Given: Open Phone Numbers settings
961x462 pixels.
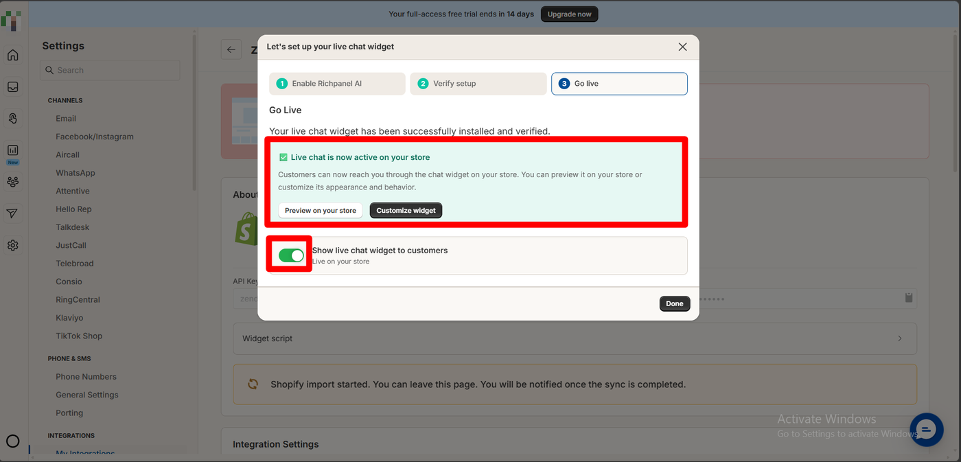Looking at the screenshot, I should coord(86,377).
